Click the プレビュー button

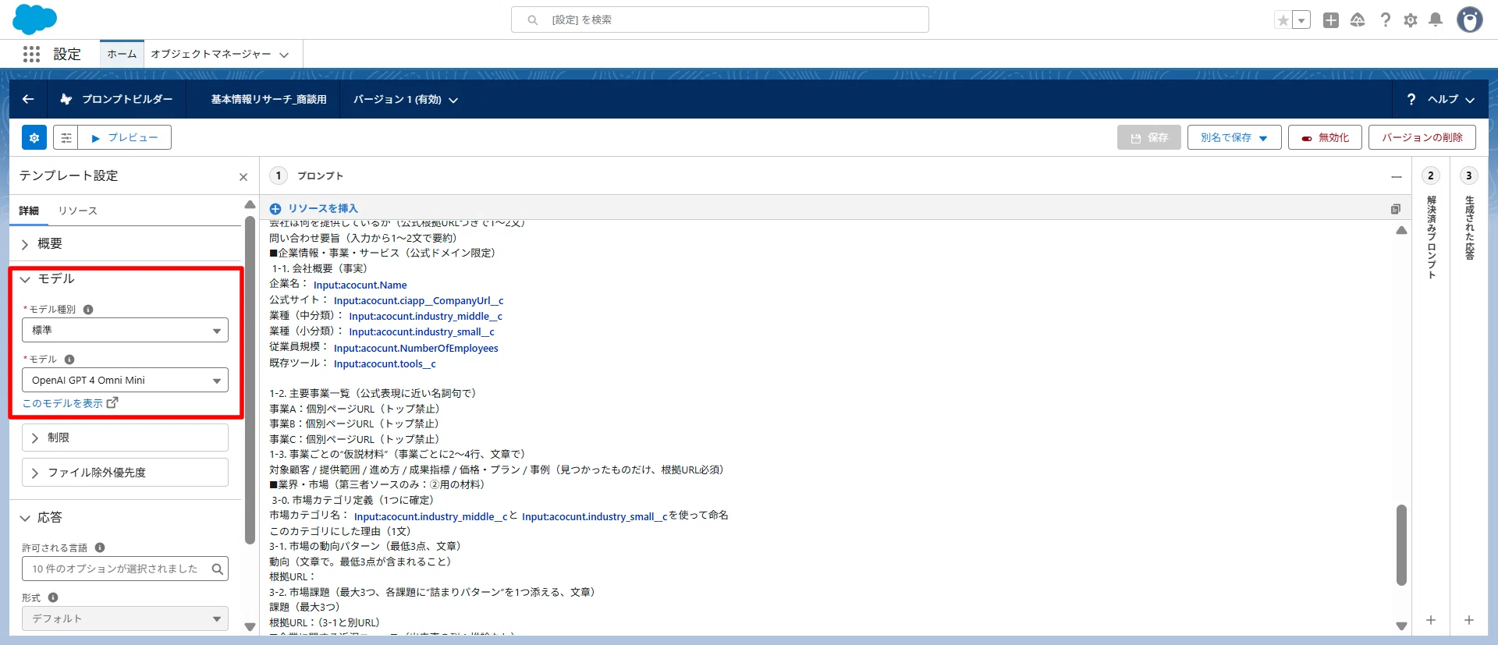(x=125, y=137)
